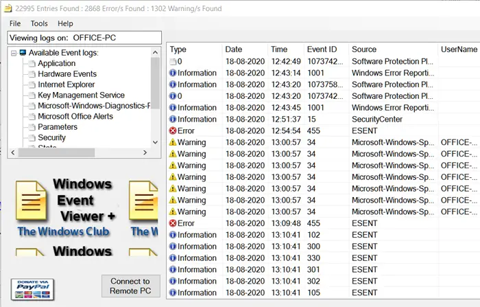Sort by the UserName column header
Viewport: 480px width, 307px height.
(x=459, y=49)
